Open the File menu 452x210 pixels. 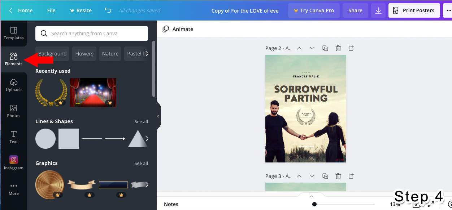point(51,10)
